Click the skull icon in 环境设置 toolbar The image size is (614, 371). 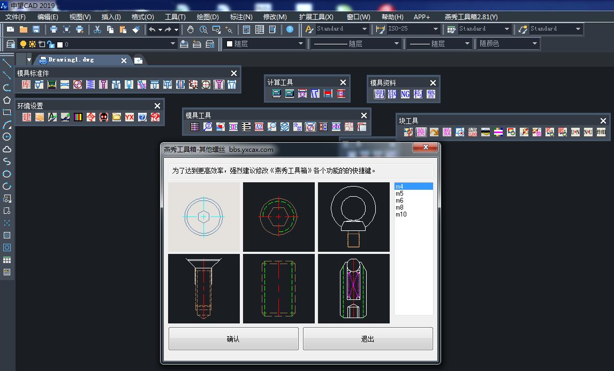[104, 117]
